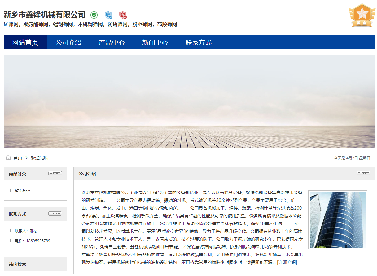This screenshot has width=377, height=276.
Task: Click the 联系人：郝总 contact entry
Action: click(26, 231)
